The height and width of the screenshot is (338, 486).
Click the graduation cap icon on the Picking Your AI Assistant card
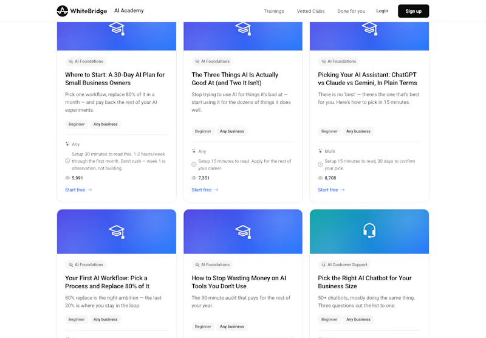(369, 29)
